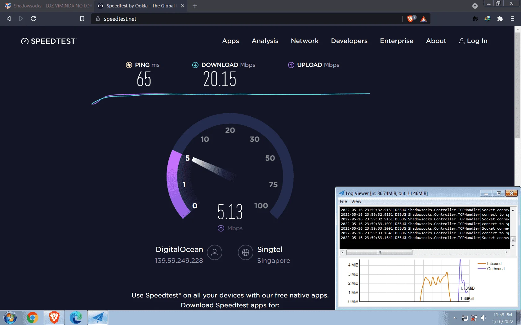Open the Brave hamburger menu

pos(512,19)
